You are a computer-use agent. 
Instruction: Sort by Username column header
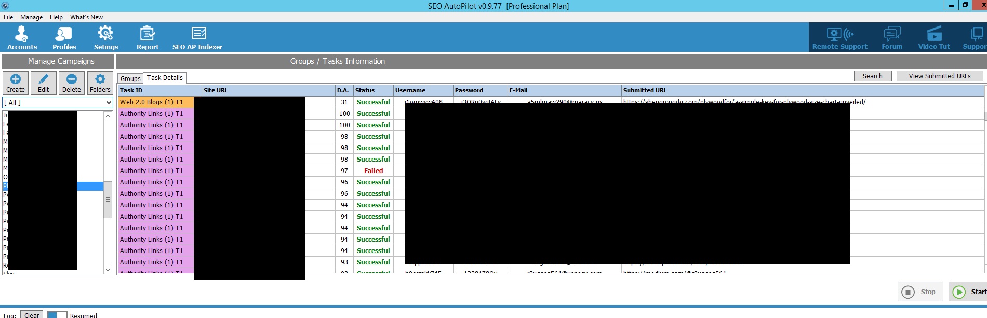tap(423, 90)
